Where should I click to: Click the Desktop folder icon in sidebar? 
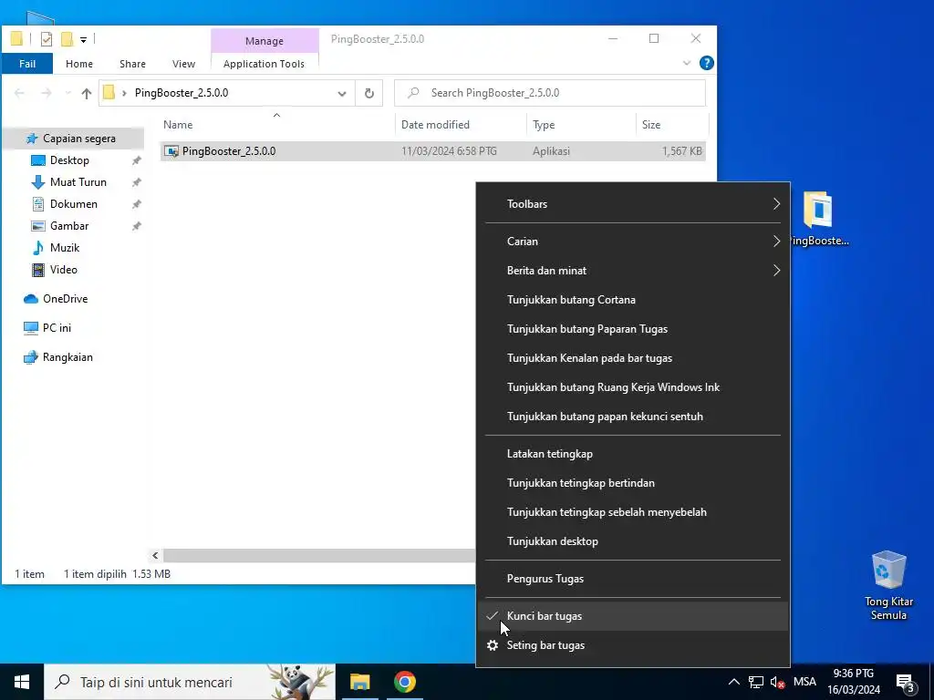click(38, 160)
